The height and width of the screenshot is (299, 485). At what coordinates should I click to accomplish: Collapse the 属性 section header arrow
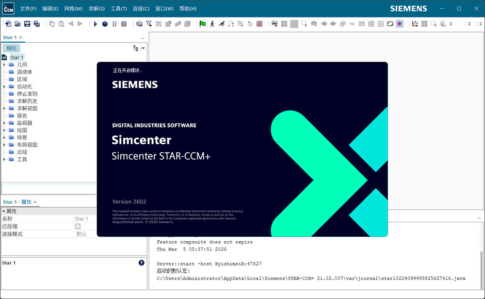point(4,211)
